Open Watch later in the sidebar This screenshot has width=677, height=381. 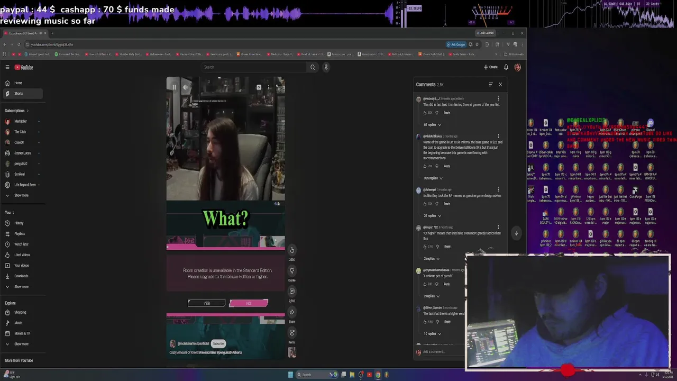click(x=22, y=244)
